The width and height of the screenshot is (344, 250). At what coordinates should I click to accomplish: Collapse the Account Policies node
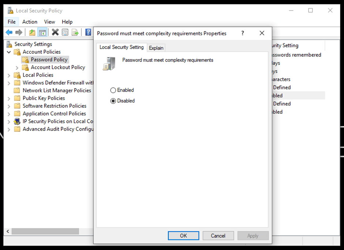coord(8,52)
